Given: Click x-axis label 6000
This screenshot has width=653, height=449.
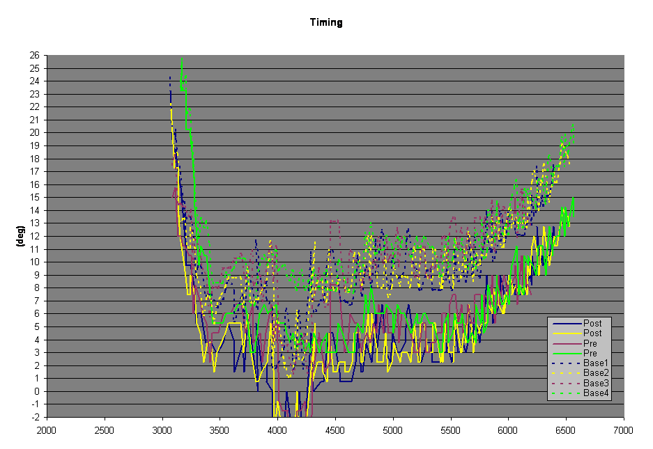Looking at the screenshot, I should point(508,431).
